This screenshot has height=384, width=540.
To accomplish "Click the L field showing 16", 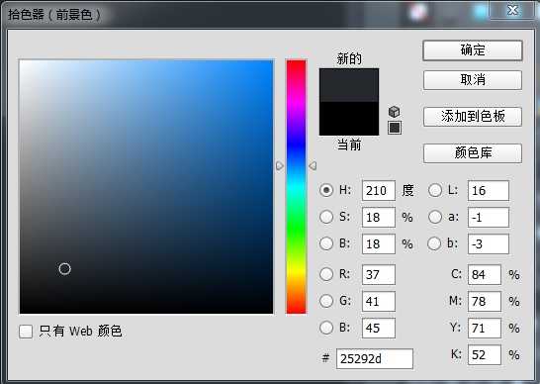I will [x=489, y=190].
